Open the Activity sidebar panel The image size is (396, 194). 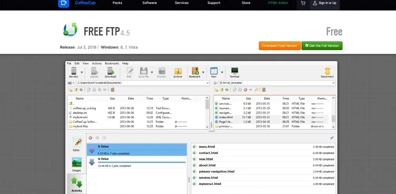77,184
